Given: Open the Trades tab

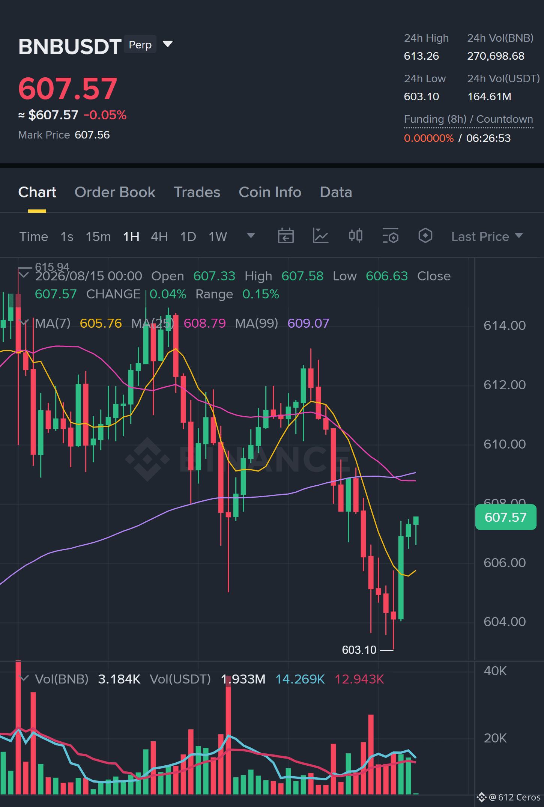Looking at the screenshot, I should tap(197, 192).
